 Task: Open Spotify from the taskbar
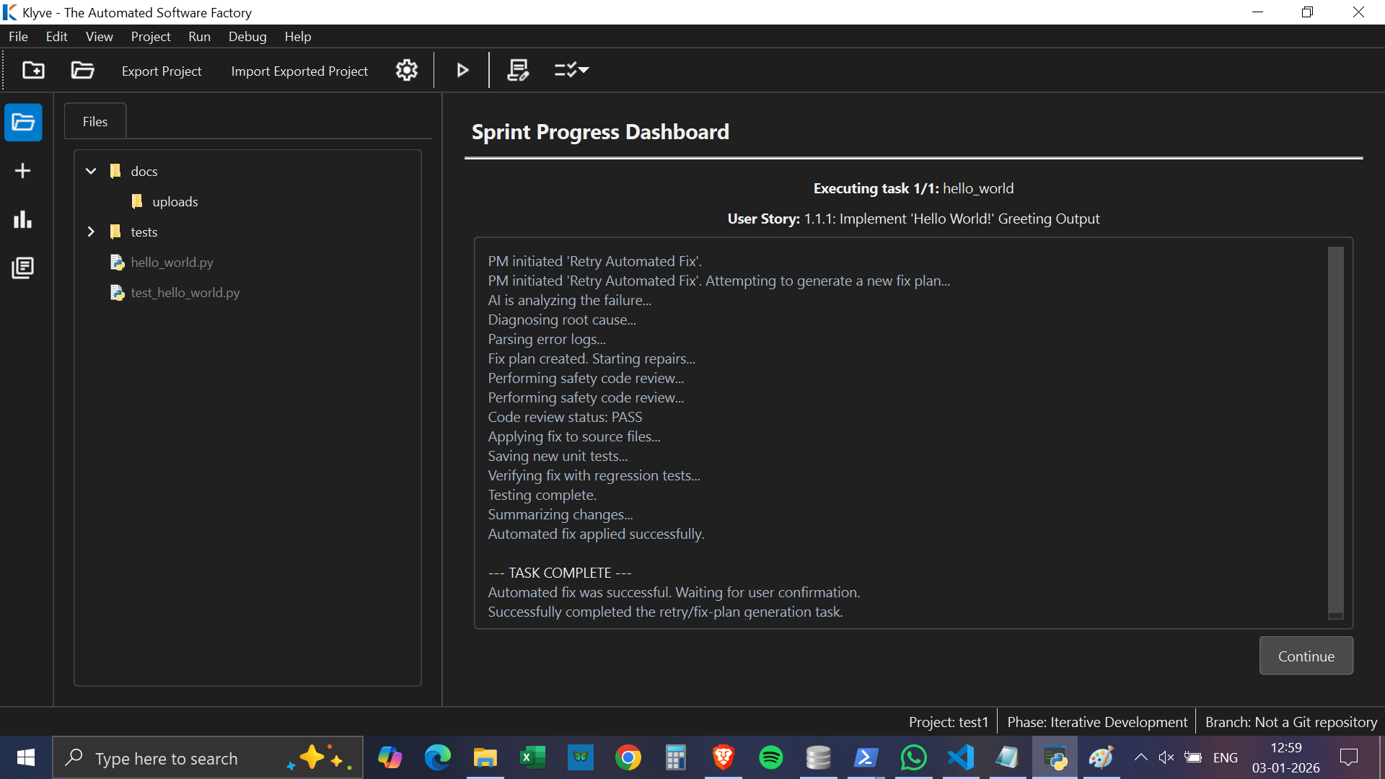click(x=770, y=758)
